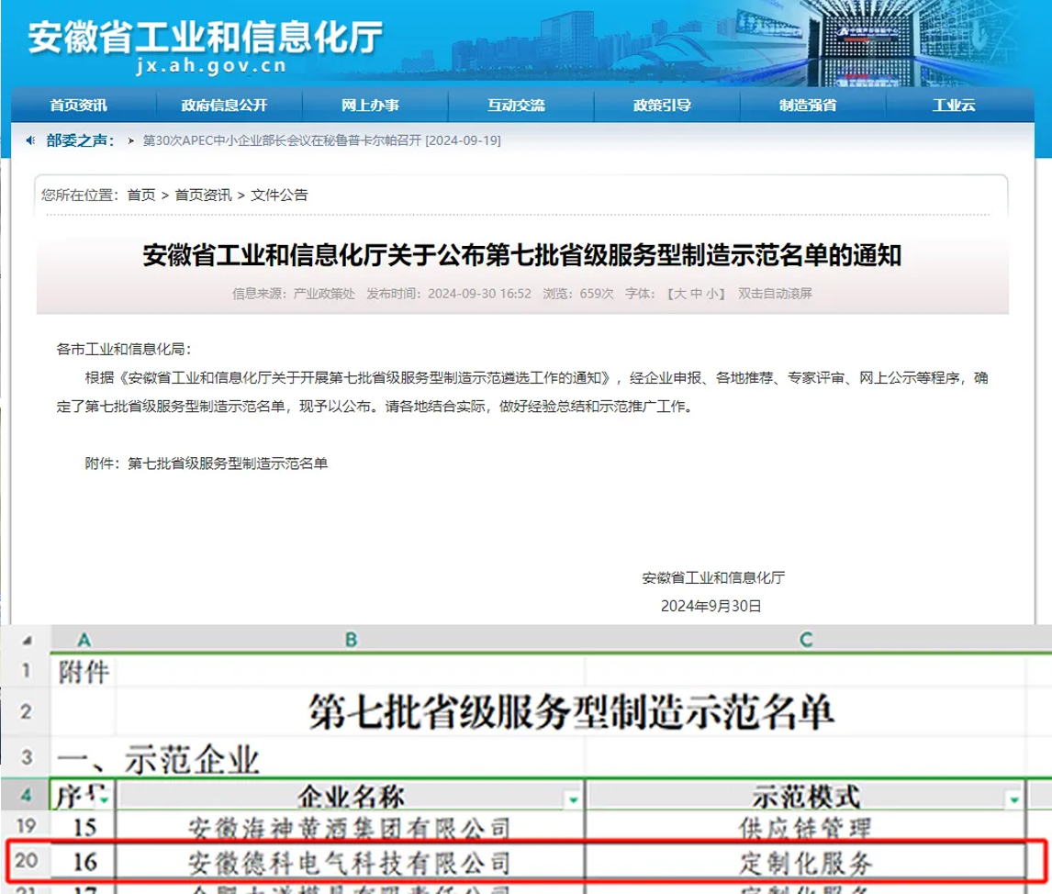The height and width of the screenshot is (894, 1052).
Task: Select 互动交流 in the navigation bar
Action: point(516,106)
